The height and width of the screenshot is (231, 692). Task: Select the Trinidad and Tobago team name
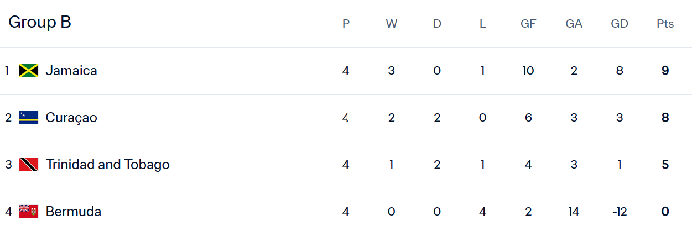click(x=107, y=165)
